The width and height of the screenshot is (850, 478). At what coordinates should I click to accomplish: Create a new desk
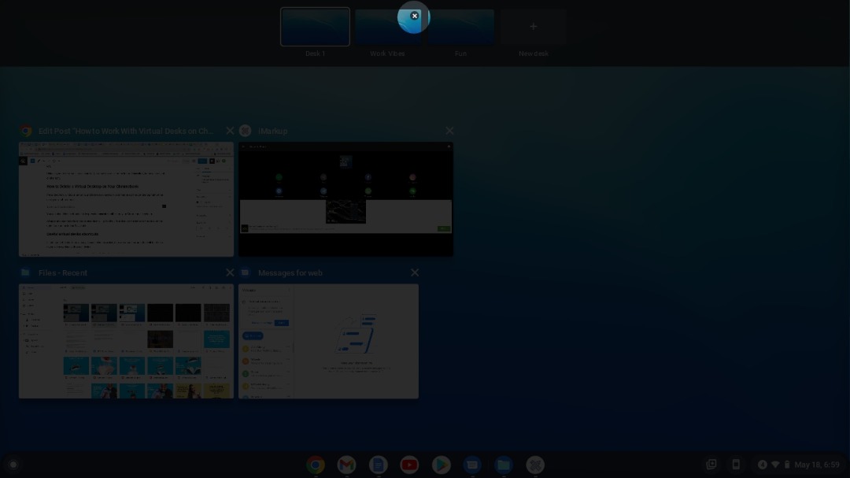click(534, 27)
